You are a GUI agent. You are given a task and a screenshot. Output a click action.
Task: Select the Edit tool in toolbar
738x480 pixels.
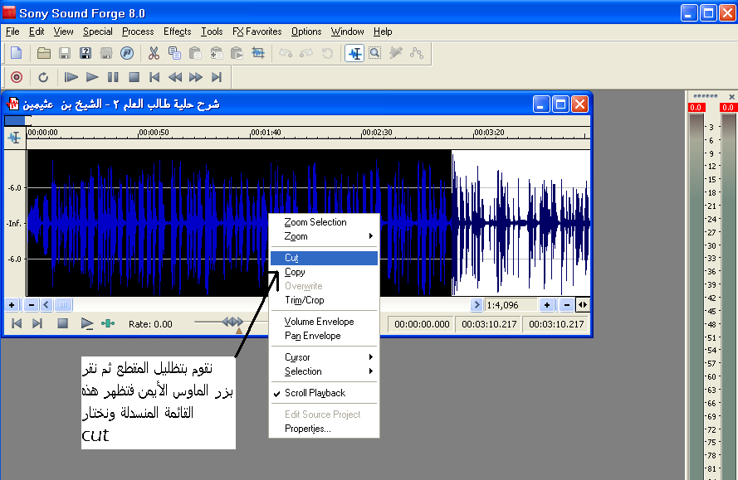[354, 53]
